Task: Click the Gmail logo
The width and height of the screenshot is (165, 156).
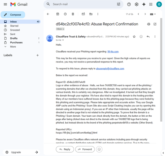Action: 19,4
